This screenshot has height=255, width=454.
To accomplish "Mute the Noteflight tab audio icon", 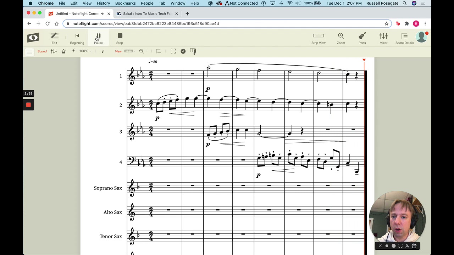I will pyautogui.click(x=103, y=14).
